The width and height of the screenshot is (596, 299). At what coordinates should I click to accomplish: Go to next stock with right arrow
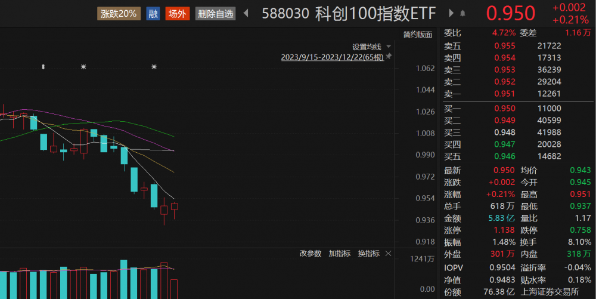click(x=451, y=13)
